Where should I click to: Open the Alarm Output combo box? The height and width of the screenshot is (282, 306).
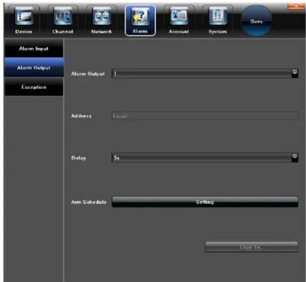tap(205, 73)
